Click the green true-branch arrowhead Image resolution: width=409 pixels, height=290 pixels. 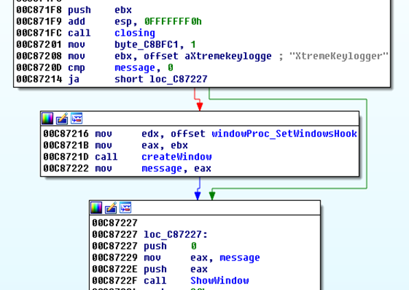coord(212,195)
